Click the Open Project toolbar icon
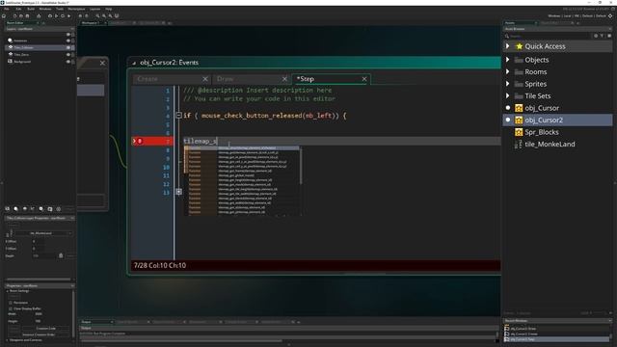Image resolution: width=617 pixels, height=347 pixels. (21, 15)
